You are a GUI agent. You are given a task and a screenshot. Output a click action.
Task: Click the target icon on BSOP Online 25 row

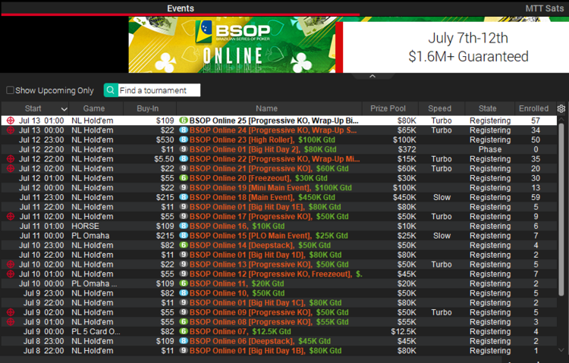coord(11,120)
